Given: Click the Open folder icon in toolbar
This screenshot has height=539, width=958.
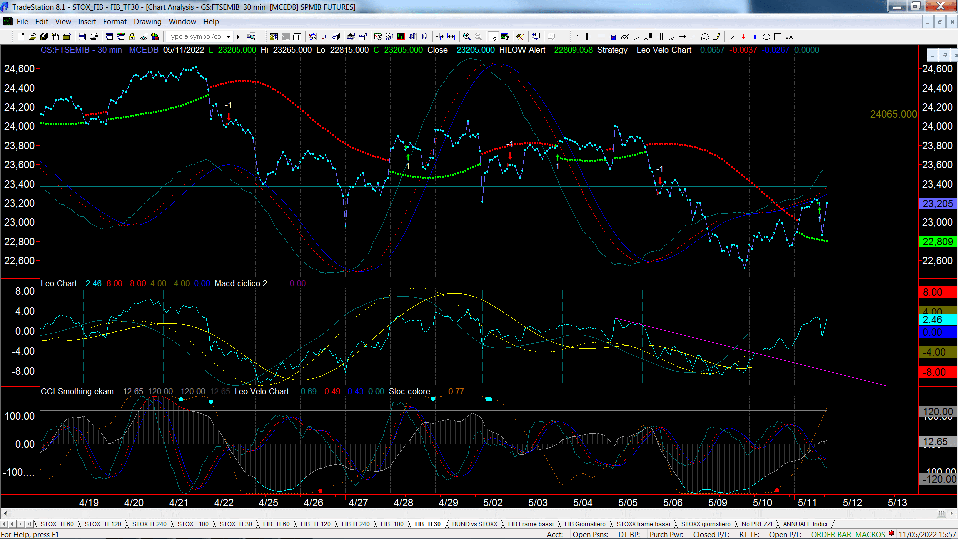Looking at the screenshot, I should pyautogui.click(x=32, y=36).
